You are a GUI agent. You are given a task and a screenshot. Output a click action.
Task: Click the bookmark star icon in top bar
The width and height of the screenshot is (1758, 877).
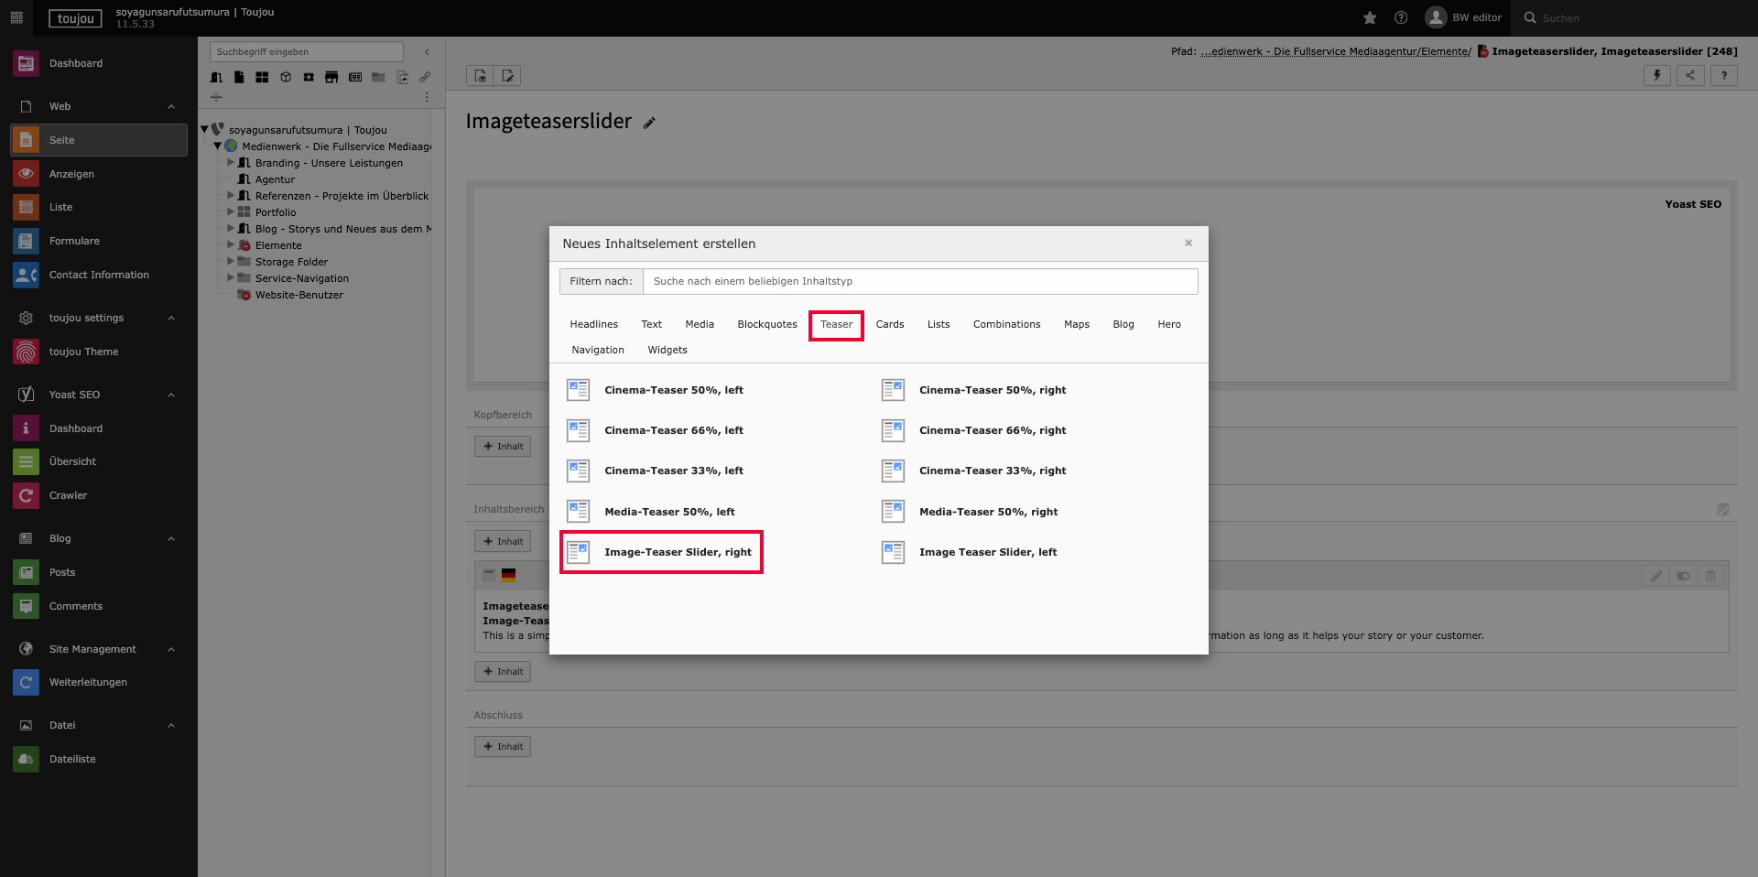(1370, 18)
